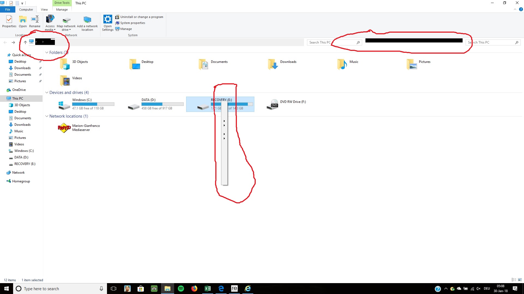Open Firefox from the taskbar
This screenshot has height=294, width=524.
tap(194, 289)
